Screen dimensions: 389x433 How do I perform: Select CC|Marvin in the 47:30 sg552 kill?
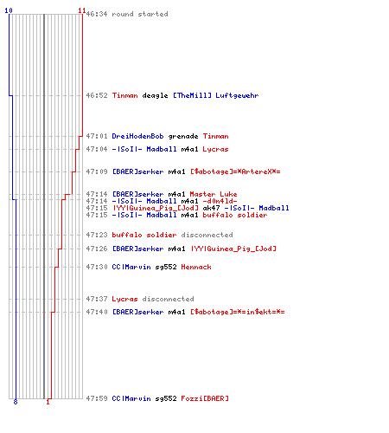[x=131, y=267]
